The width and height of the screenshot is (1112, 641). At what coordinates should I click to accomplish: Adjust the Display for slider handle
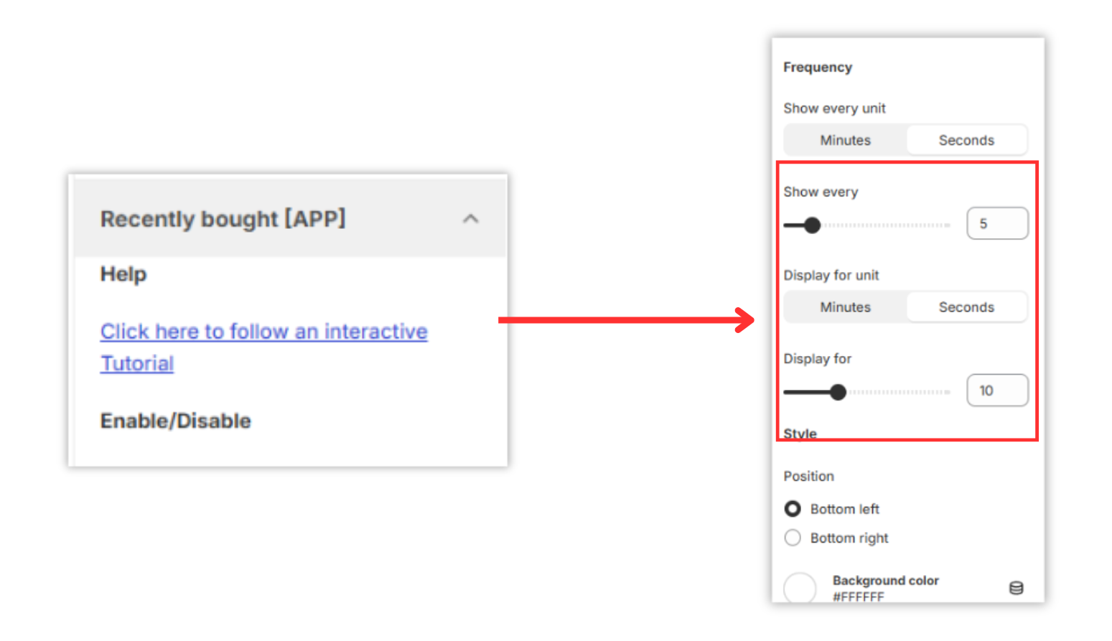click(x=838, y=392)
